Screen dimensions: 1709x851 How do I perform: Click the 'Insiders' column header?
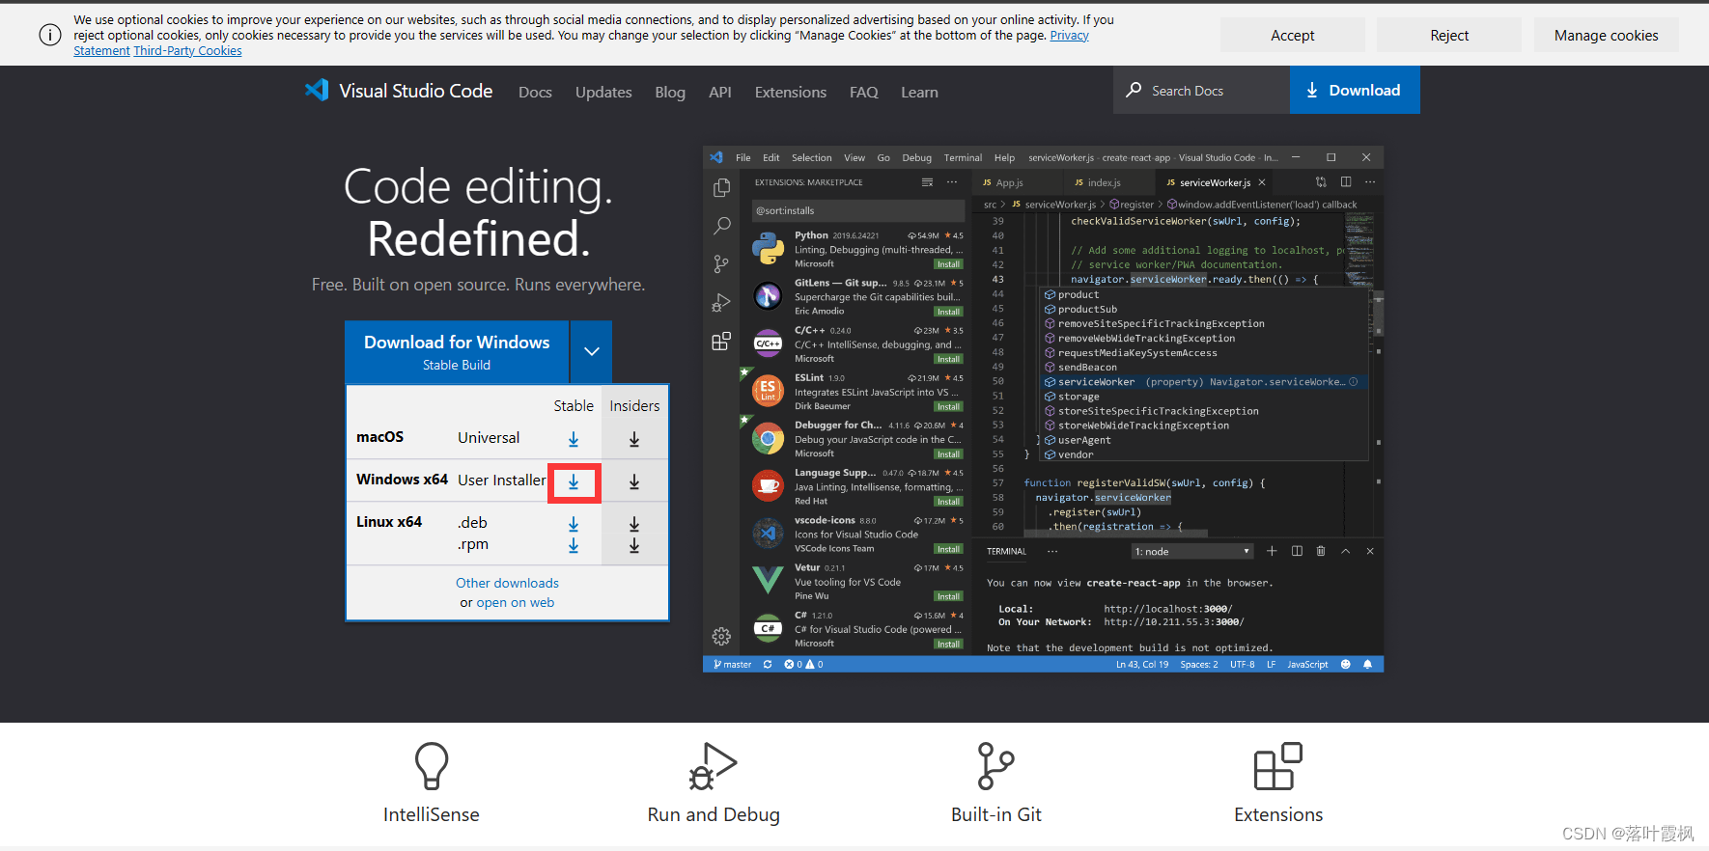[634, 406]
